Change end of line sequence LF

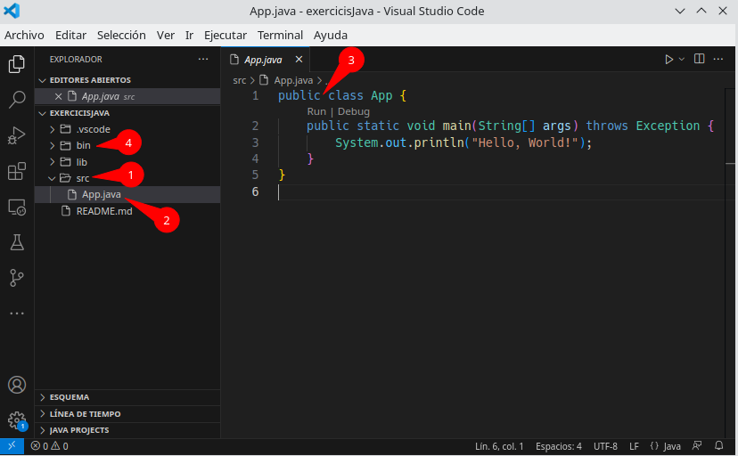click(x=634, y=446)
